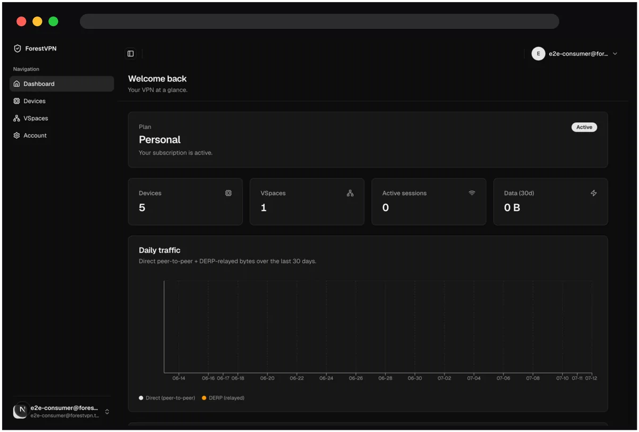639x432 pixels.
Task: Click the 07-04 axis label on chart
Action: click(474, 378)
